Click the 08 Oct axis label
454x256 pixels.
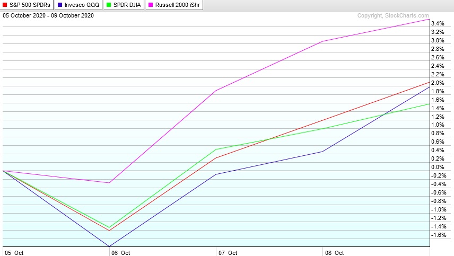(335, 253)
